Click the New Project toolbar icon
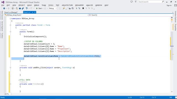Screen dimensions: 177x99 [12, 9]
